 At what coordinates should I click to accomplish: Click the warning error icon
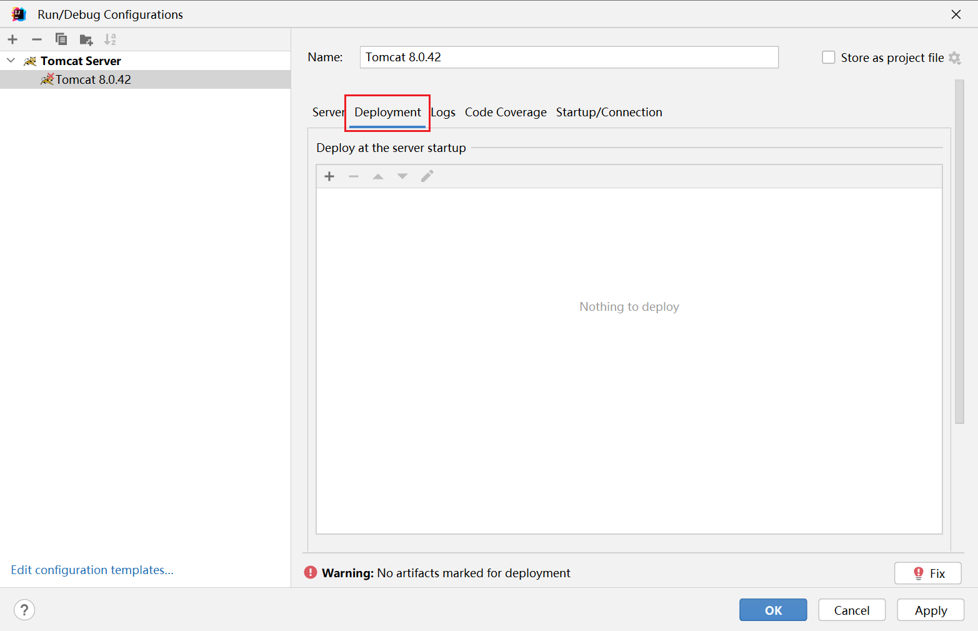[311, 572]
